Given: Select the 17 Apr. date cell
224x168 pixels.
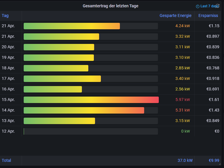Looking at the screenshot, I should (x=8, y=79).
